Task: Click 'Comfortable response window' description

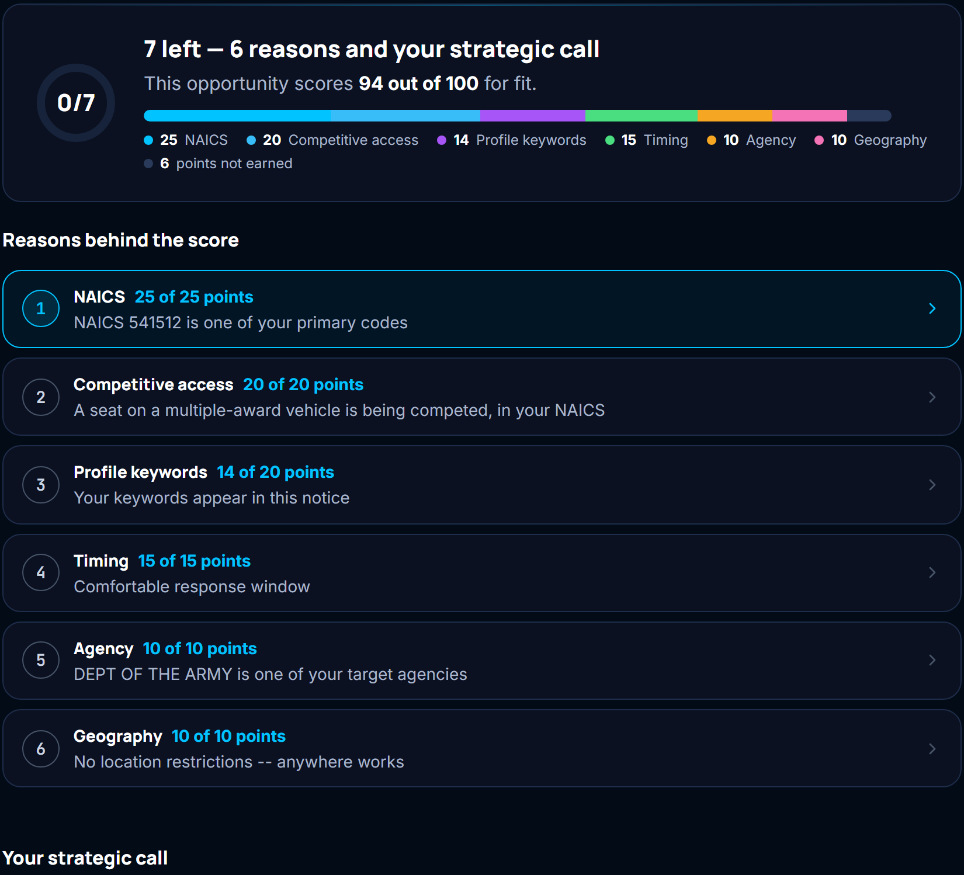Action: point(192,586)
